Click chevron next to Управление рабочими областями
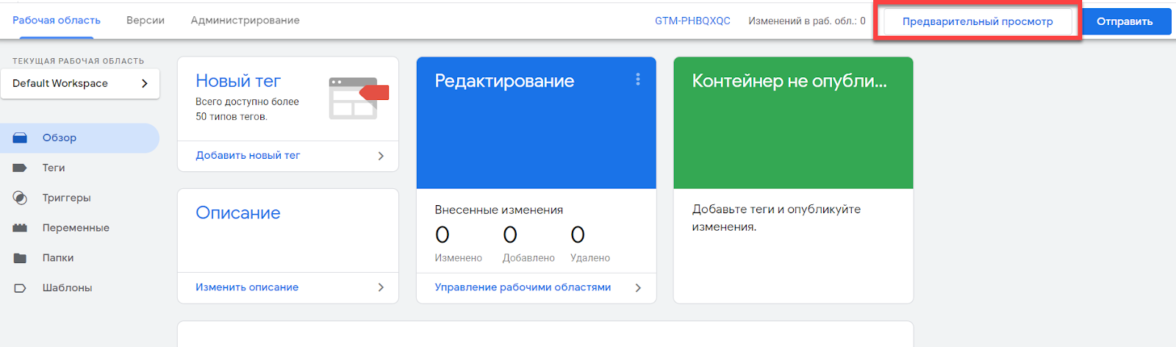The height and width of the screenshot is (347, 1176). coord(638,287)
